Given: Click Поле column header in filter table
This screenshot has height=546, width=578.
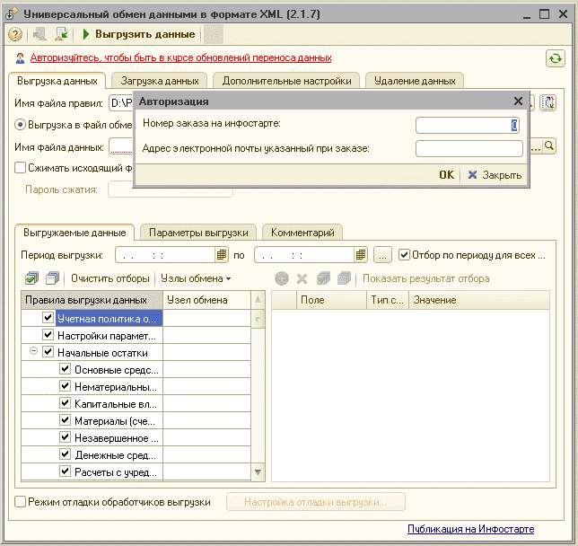Looking at the screenshot, I should [x=331, y=300].
